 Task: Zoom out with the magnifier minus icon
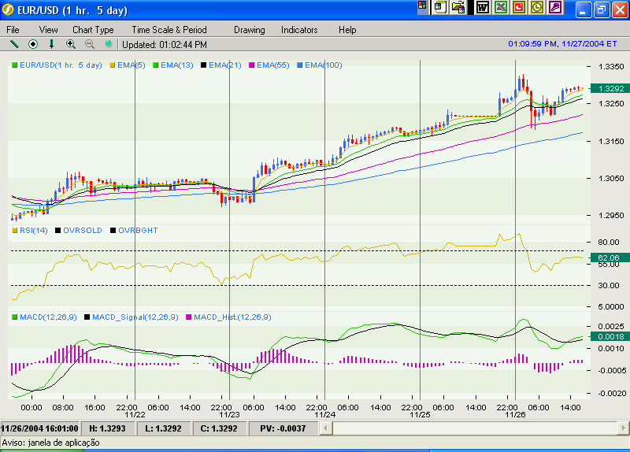pyautogui.click(x=90, y=44)
